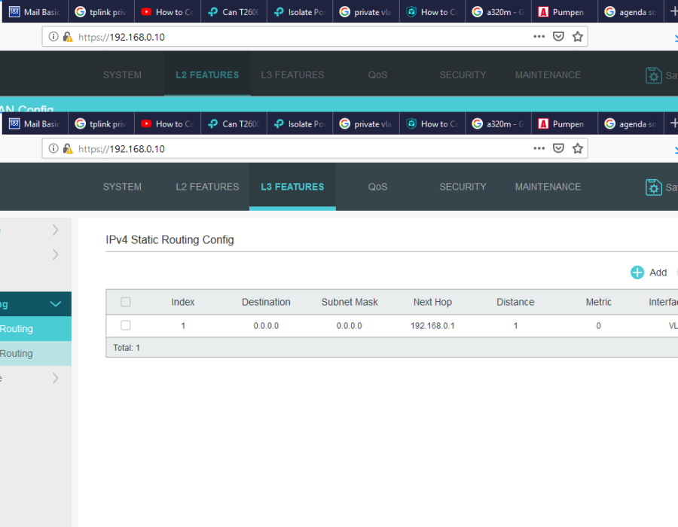Image resolution: width=678 pixels, height=527 pixels.
Task: Open SYSTEM tab in upper window
Action: (122, 75)
